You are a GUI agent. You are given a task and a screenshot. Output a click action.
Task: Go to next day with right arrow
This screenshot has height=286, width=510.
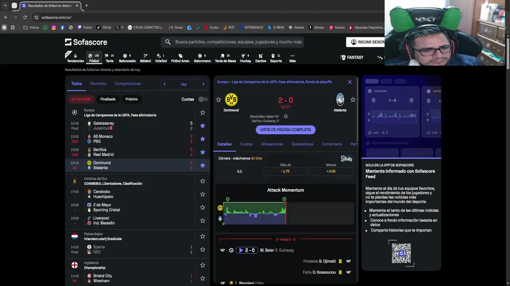[203, 84]
